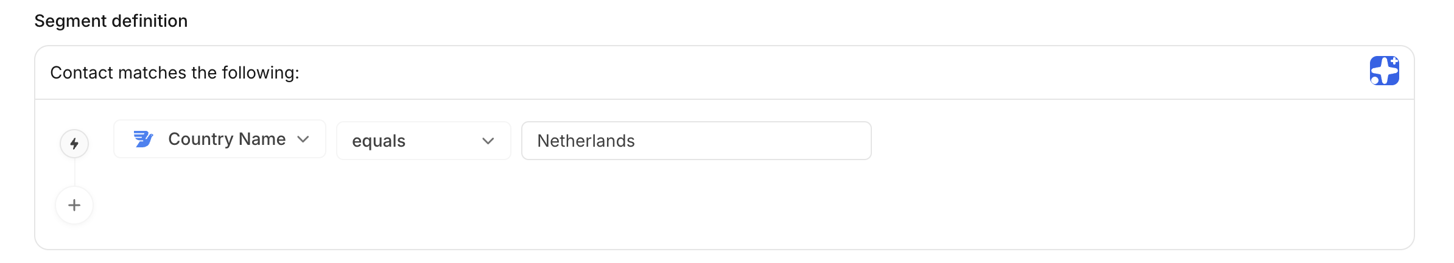Click the Netherlands value input field

696,141
